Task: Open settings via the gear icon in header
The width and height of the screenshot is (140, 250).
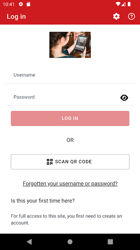Action: click(x=116, y=17)
